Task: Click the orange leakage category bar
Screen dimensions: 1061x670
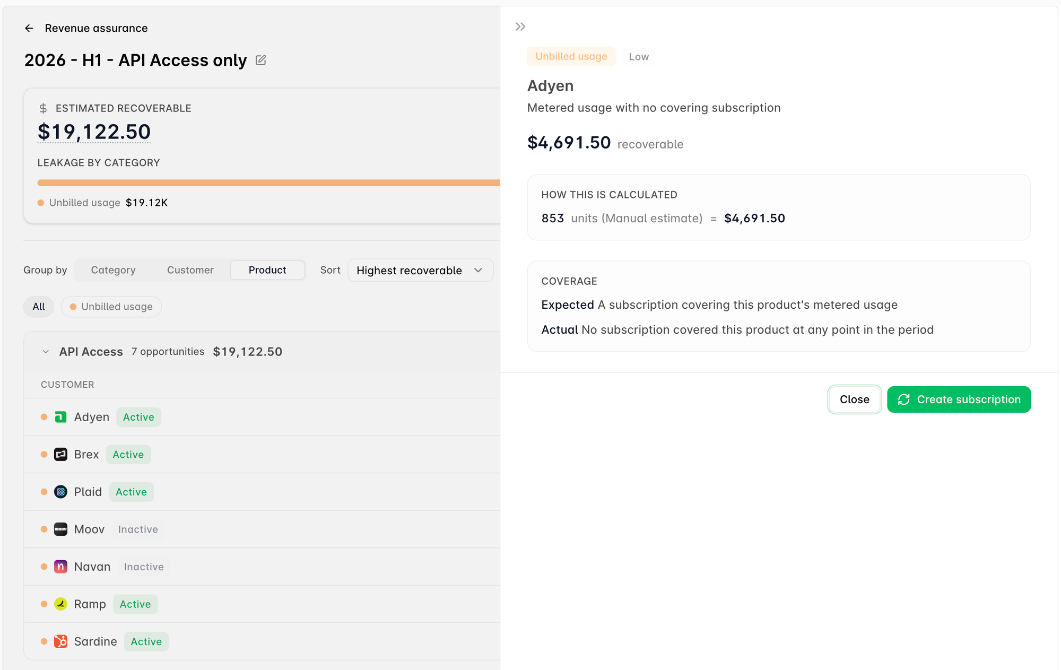Action: [268, 183]
